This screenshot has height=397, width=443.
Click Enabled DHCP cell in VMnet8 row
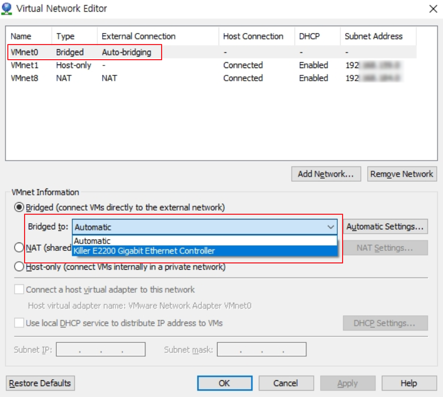point(314,78)
